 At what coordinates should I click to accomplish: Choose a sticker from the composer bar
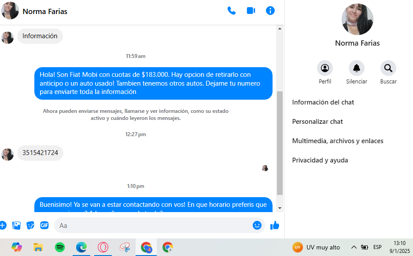[30, 225]
